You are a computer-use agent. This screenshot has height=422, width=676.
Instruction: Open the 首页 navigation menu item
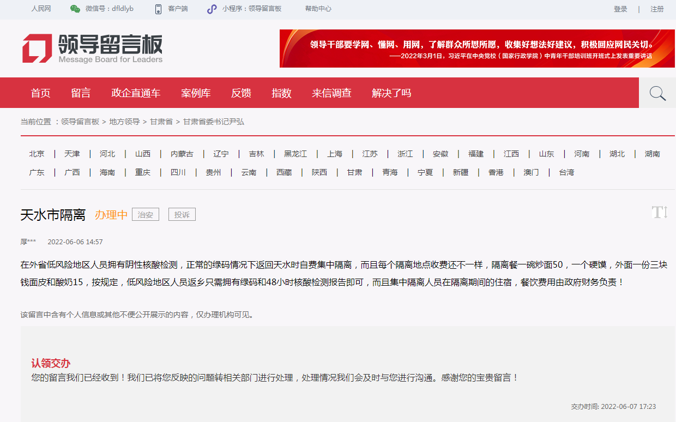[x=40, y=93]
